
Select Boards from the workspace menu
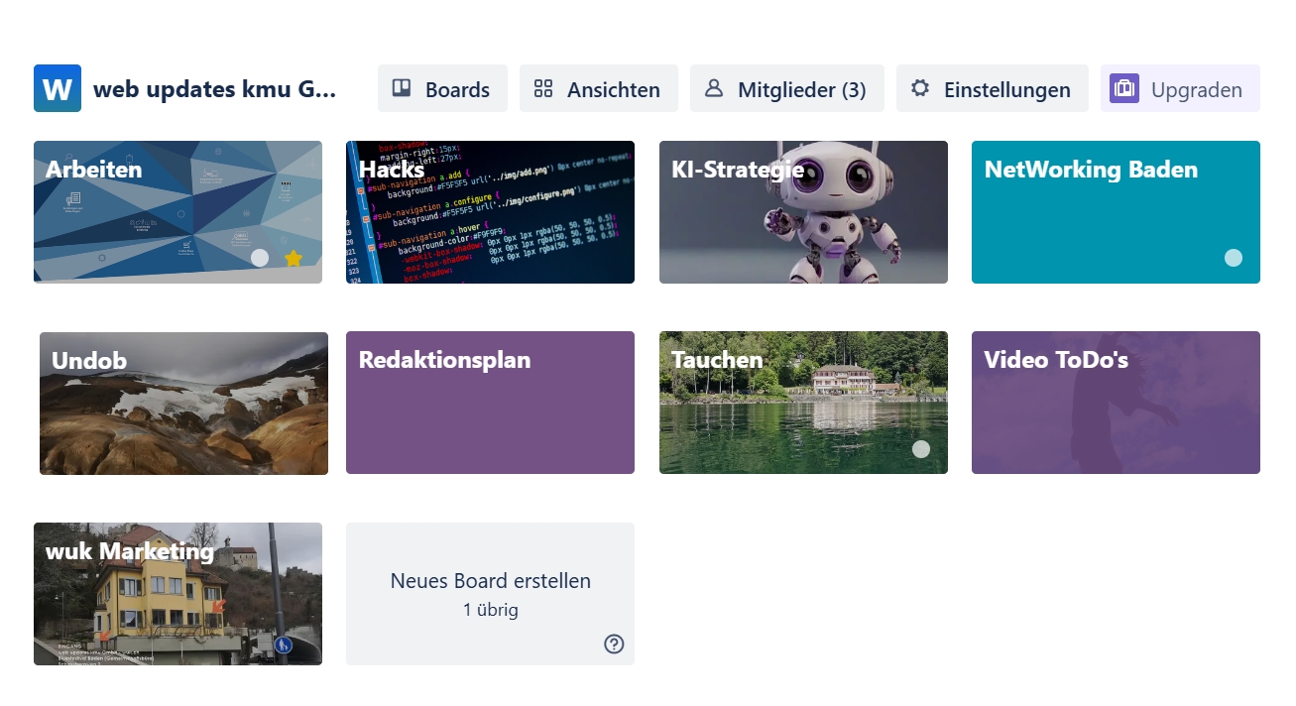pos(442,88)
